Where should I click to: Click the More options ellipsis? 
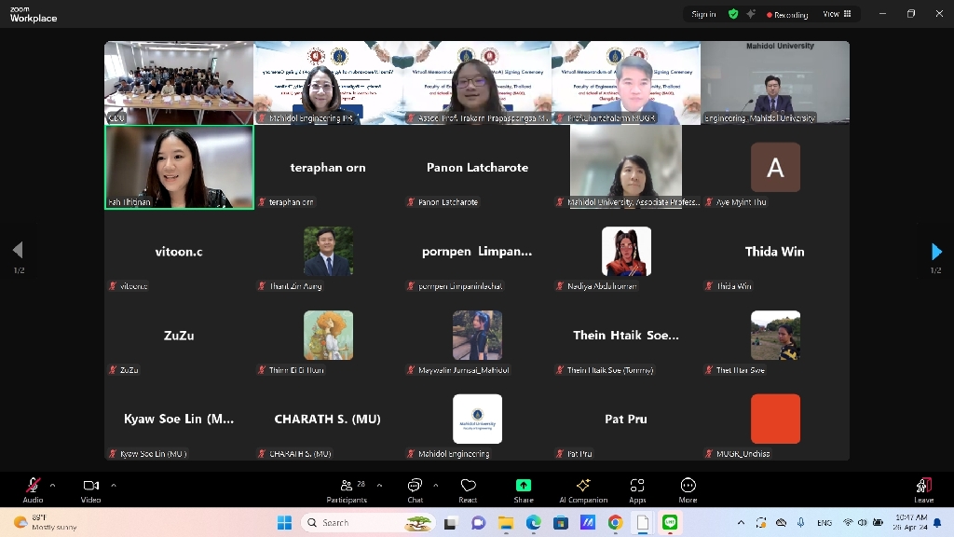688,489
